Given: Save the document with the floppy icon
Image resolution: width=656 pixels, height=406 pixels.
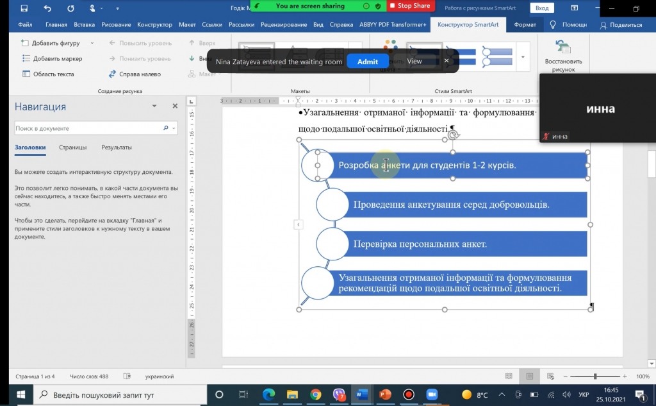Looking at the screenshot, I should coord(24,8).
